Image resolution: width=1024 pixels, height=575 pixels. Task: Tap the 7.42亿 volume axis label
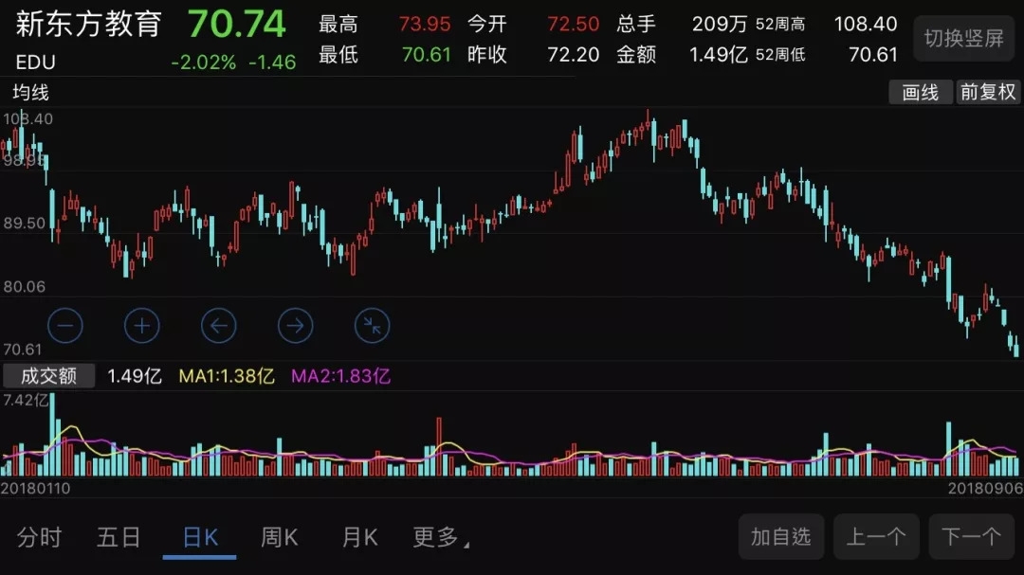(27, 400)
